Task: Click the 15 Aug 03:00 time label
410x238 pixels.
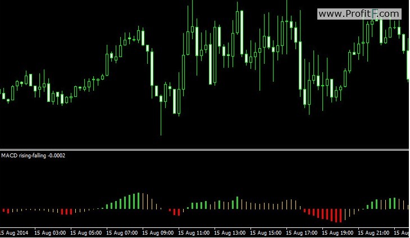Action: pyautogui.click(x=50, y=232)
